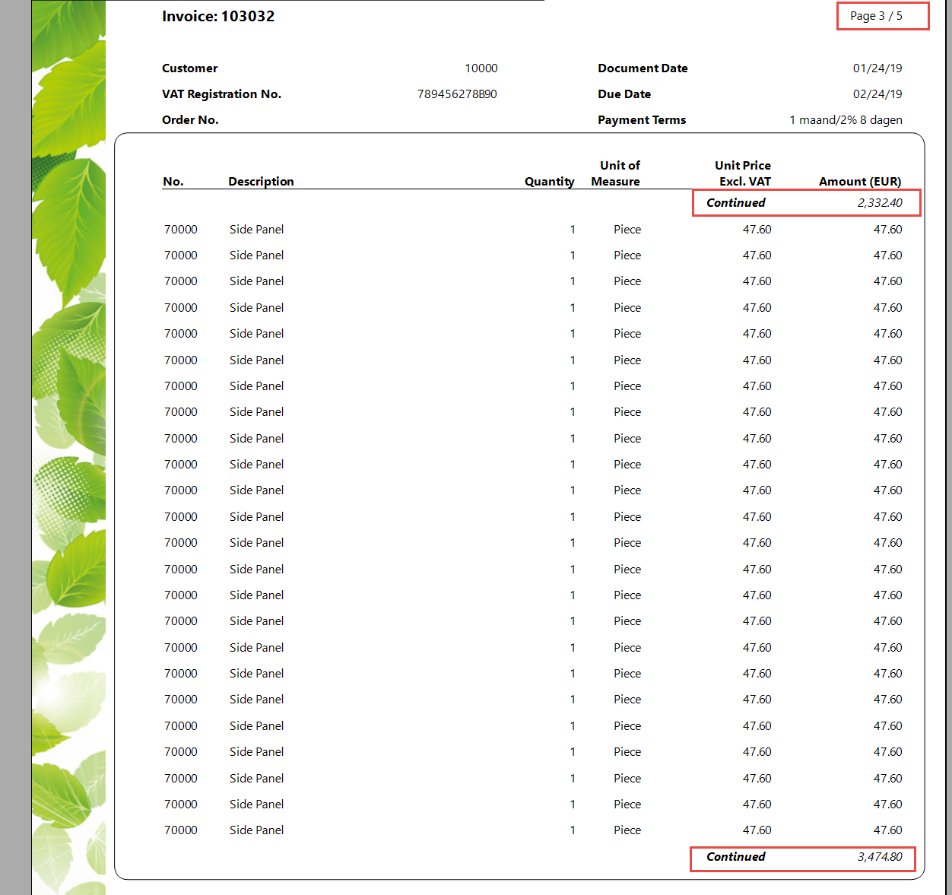Click payment terms value 1 maand/2% 8 dagen
Viewport: 952px width, 895px height.
coord(846,120)
